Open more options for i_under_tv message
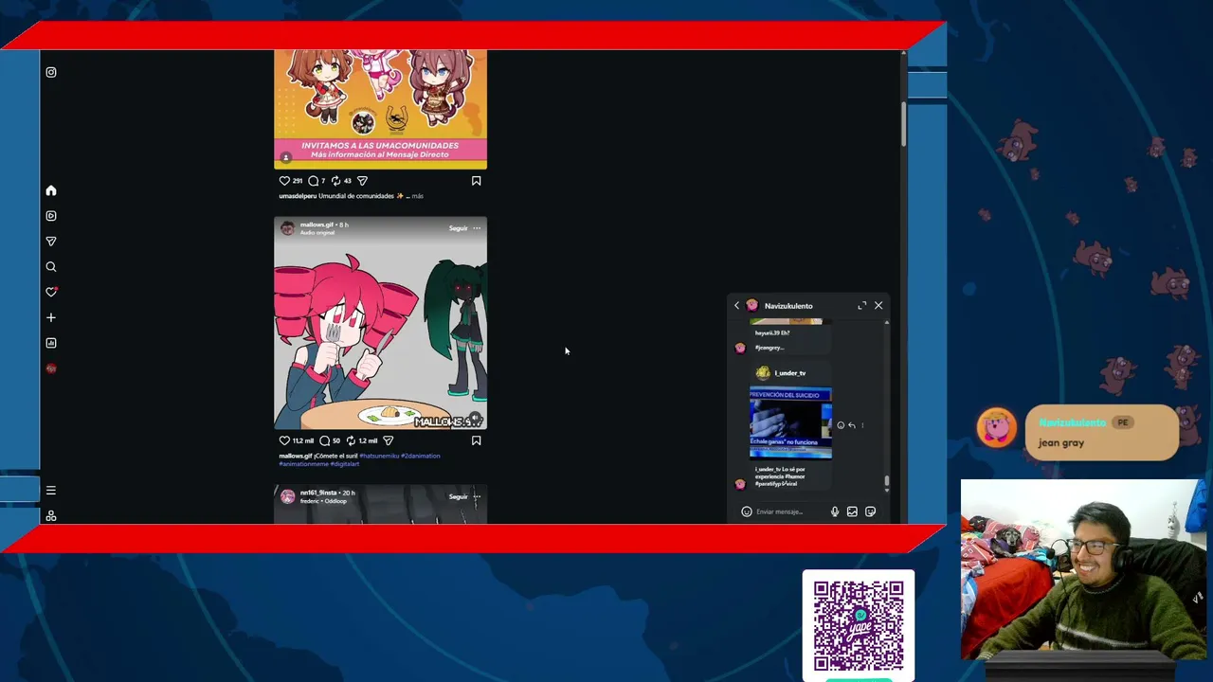The height and width of the screenshot is (682, 1213). 862,425
